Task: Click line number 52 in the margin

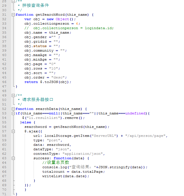Action: point(4,109)
